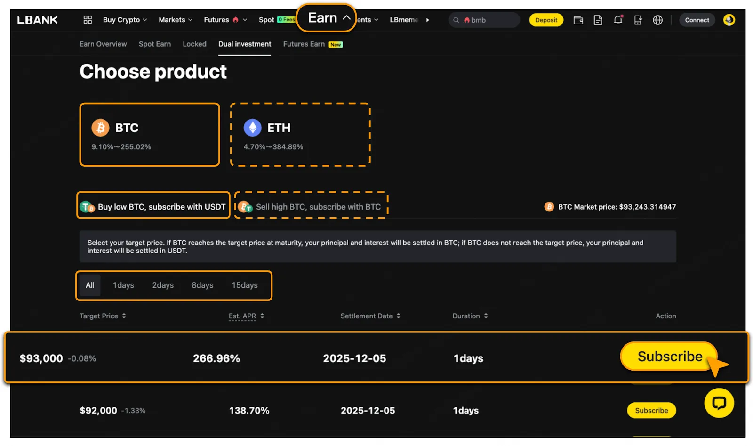Click the download app icon
753x446 pixels.
click(x=638, y=20)
